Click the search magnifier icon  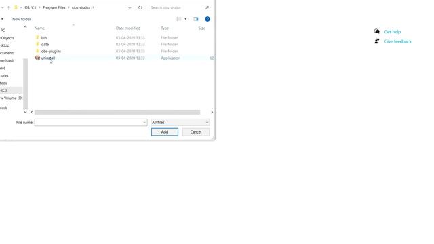207,7
